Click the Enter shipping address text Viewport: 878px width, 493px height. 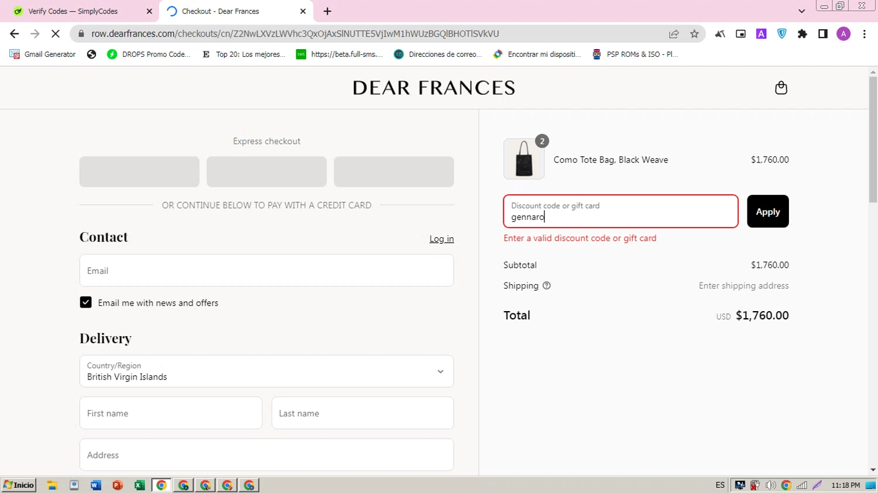coord(743,286)
